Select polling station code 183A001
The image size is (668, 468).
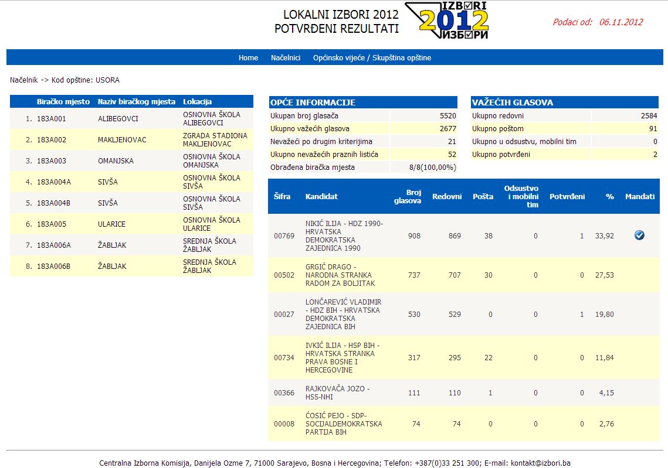point(51,119)
